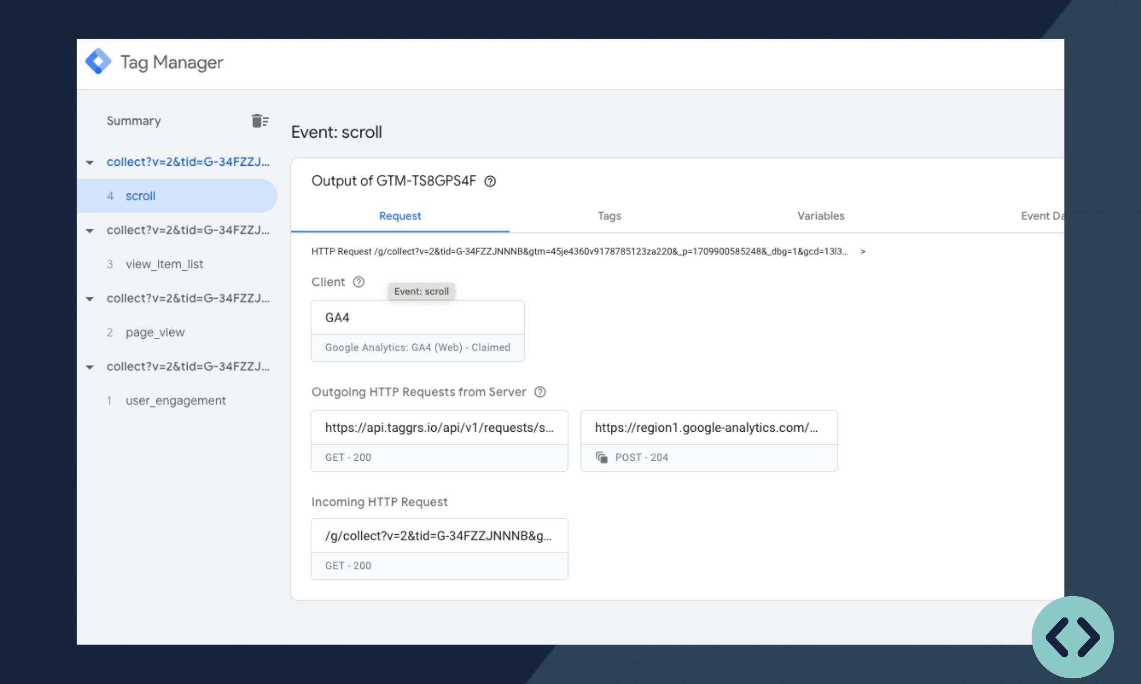Open the Client help icon
Screen dimensions: 1141x684
[358, 282]
